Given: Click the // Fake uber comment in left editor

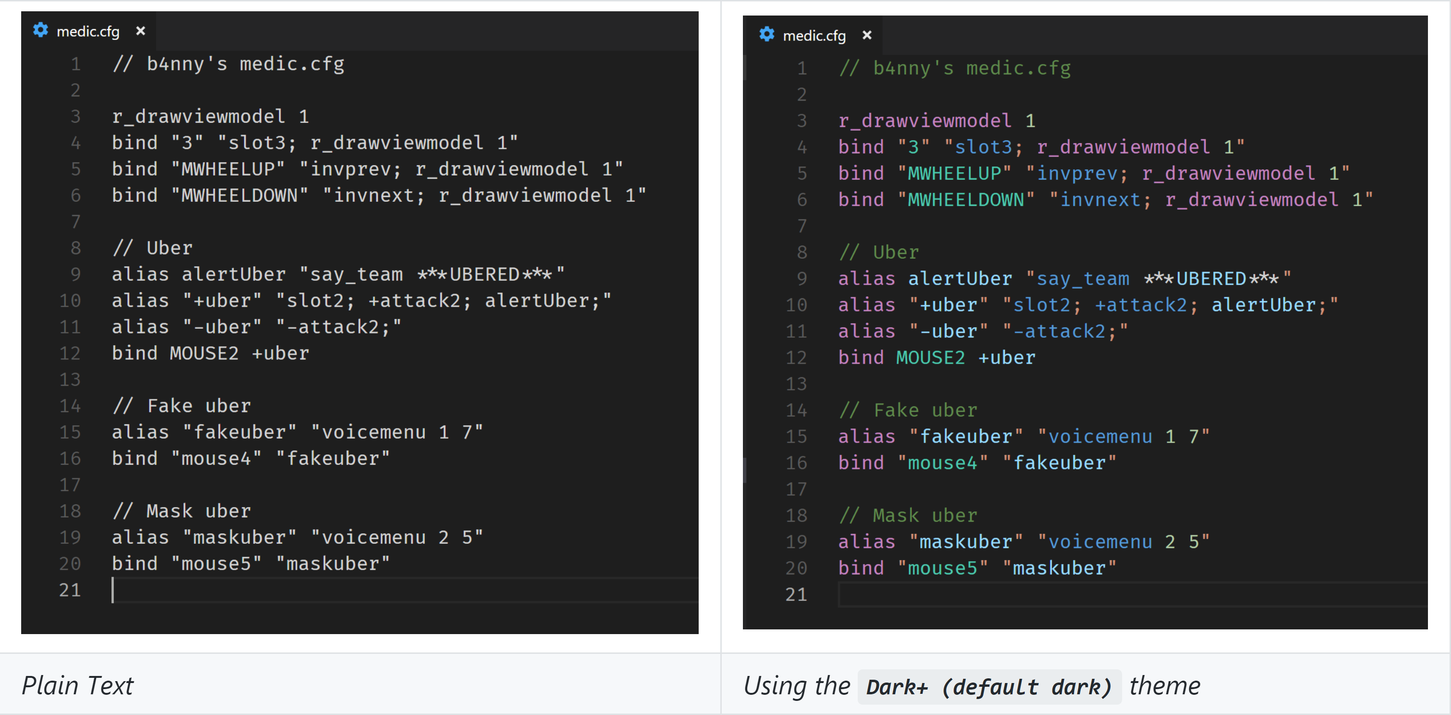Looking at the screenshot, I should click(x=181, y=405).
